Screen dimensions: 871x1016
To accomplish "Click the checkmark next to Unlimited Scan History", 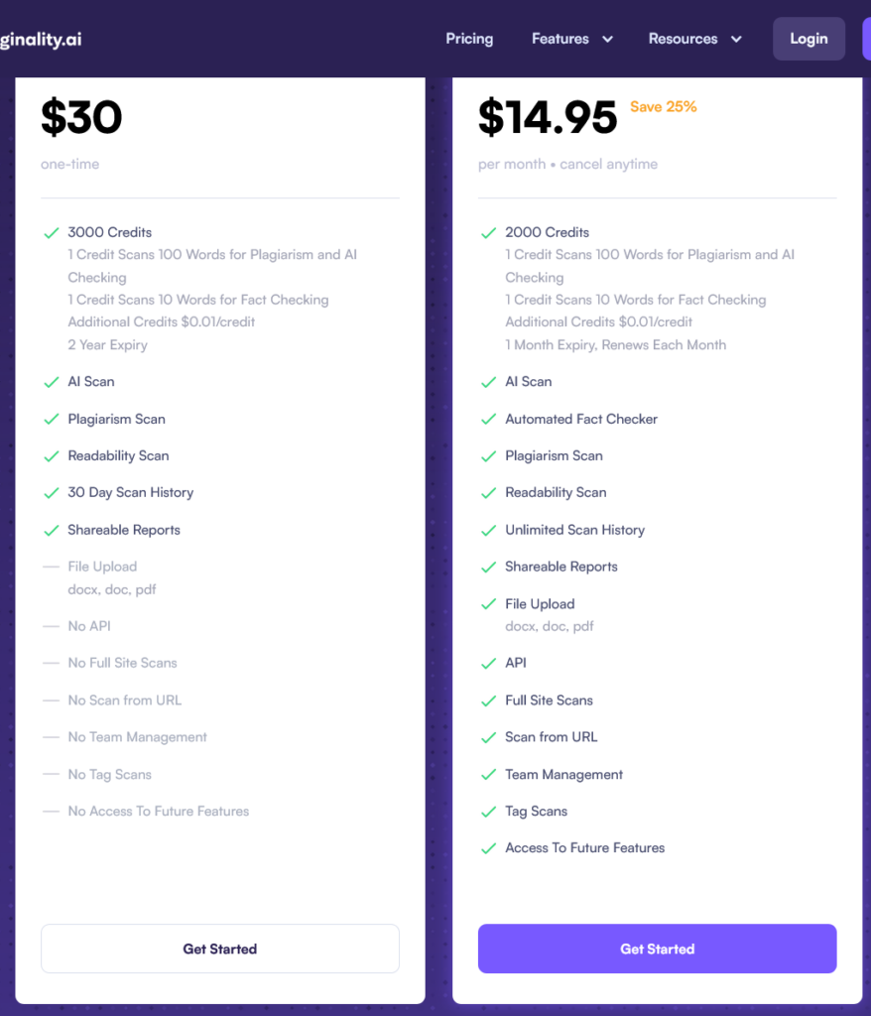I will click(488, 530).
